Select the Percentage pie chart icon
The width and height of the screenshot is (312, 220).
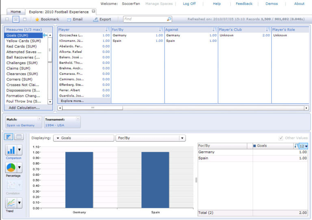click(11, 168)
